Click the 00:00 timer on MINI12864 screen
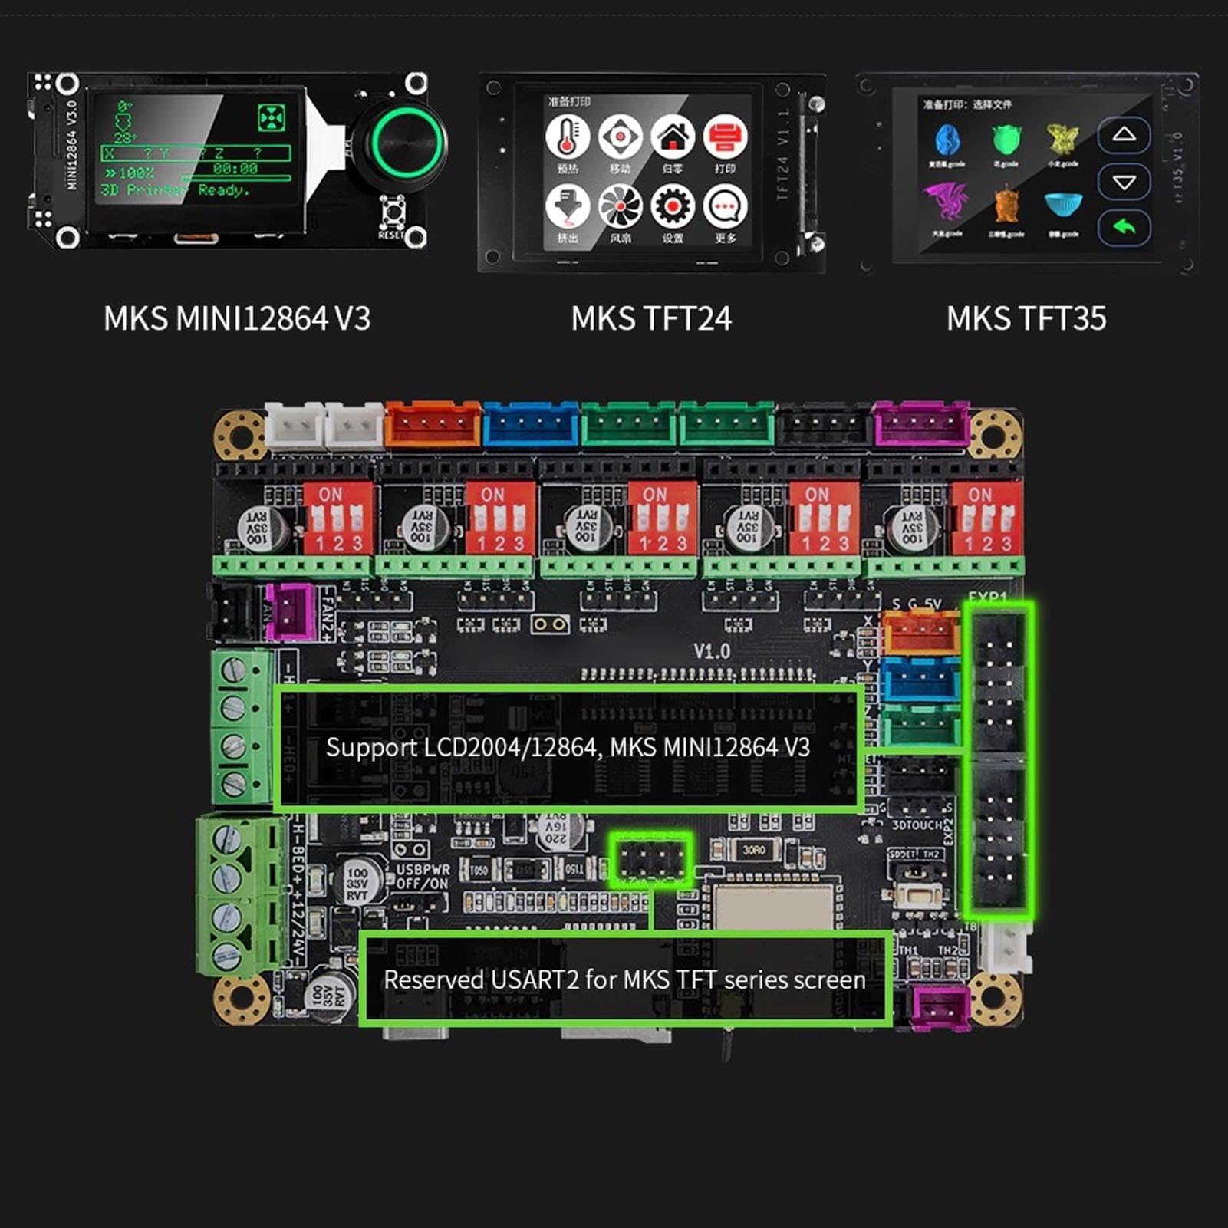Viewport: 1228px width, 1228px height. pyautogui.click(x=235, y=169)
